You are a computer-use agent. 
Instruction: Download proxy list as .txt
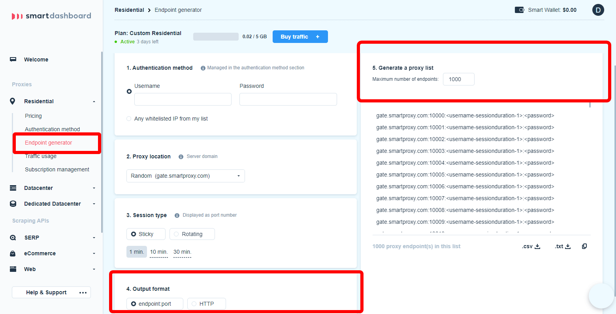click(x=563, y=246)
